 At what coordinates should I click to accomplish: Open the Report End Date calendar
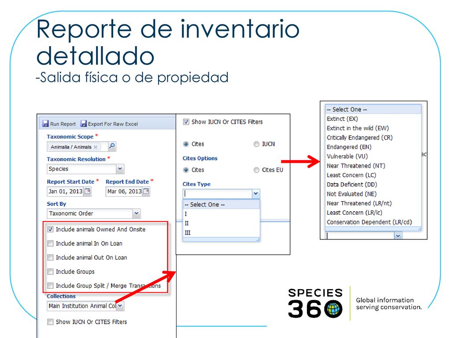tap(146, 191)
